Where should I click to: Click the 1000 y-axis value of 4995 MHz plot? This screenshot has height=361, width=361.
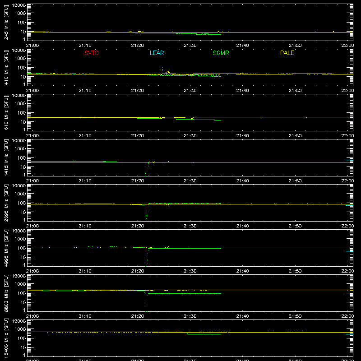click(20, 239)
